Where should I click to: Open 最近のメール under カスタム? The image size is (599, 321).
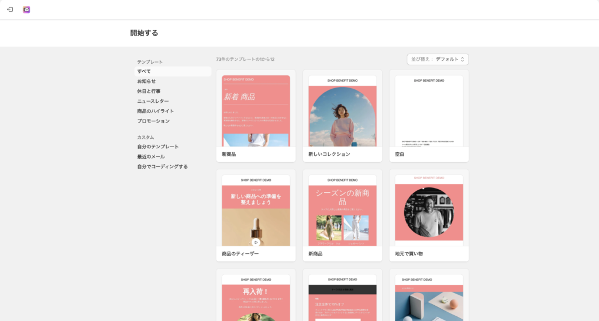(x=151, y=156)
